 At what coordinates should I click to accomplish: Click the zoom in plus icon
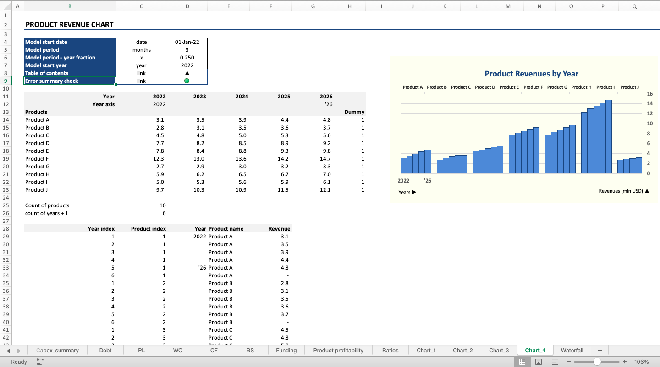(625, 362)
